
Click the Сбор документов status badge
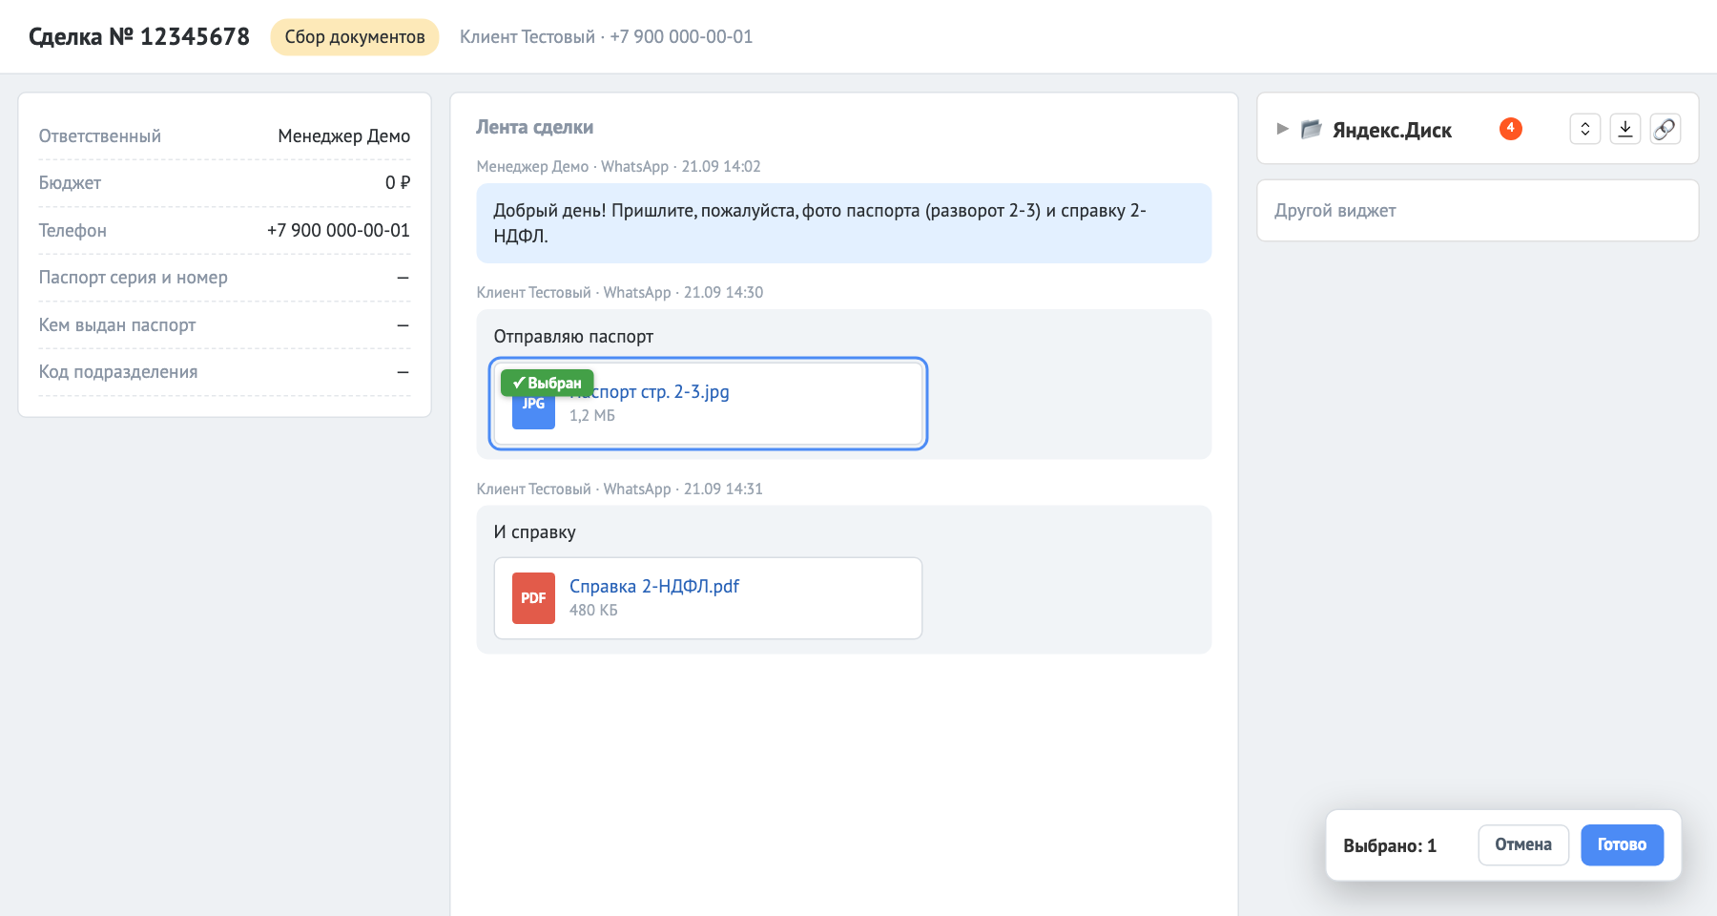(355, 37)
